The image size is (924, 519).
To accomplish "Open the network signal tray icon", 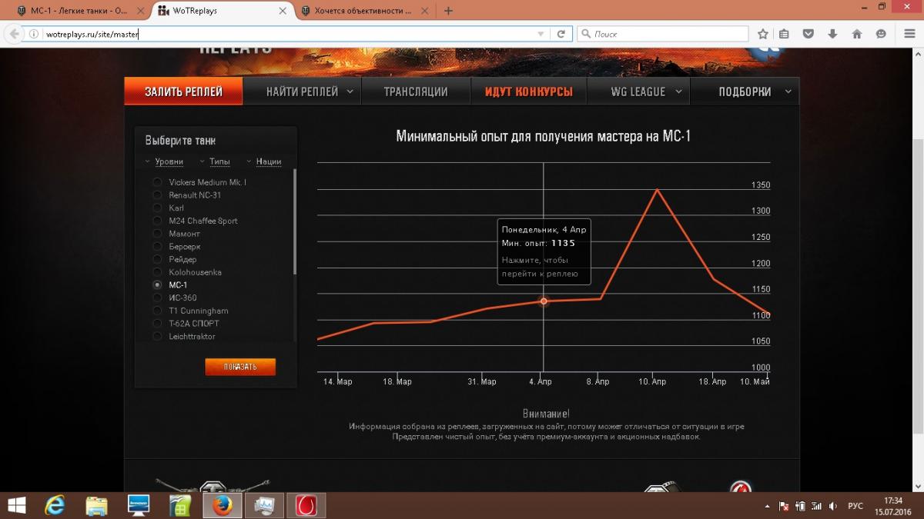I will pyautogui.click(x=818, y=506).
